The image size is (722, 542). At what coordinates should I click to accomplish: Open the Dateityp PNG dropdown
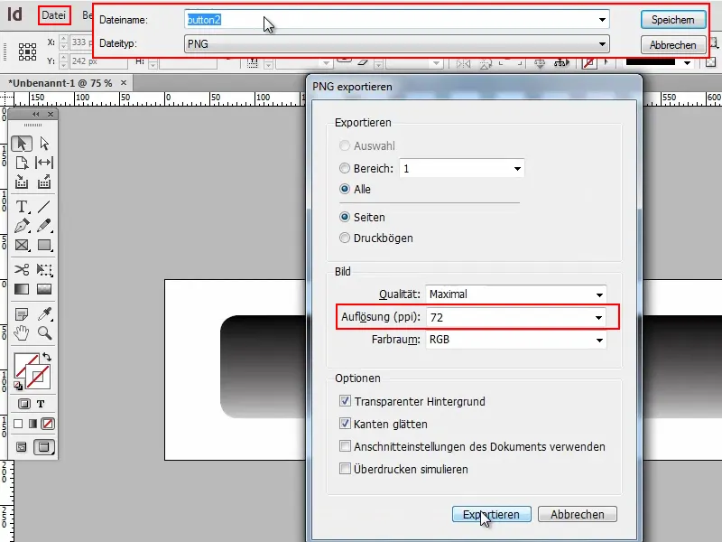[x=396, y=44]
